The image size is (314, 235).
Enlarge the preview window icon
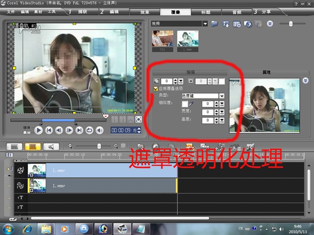tap(139, 119)
